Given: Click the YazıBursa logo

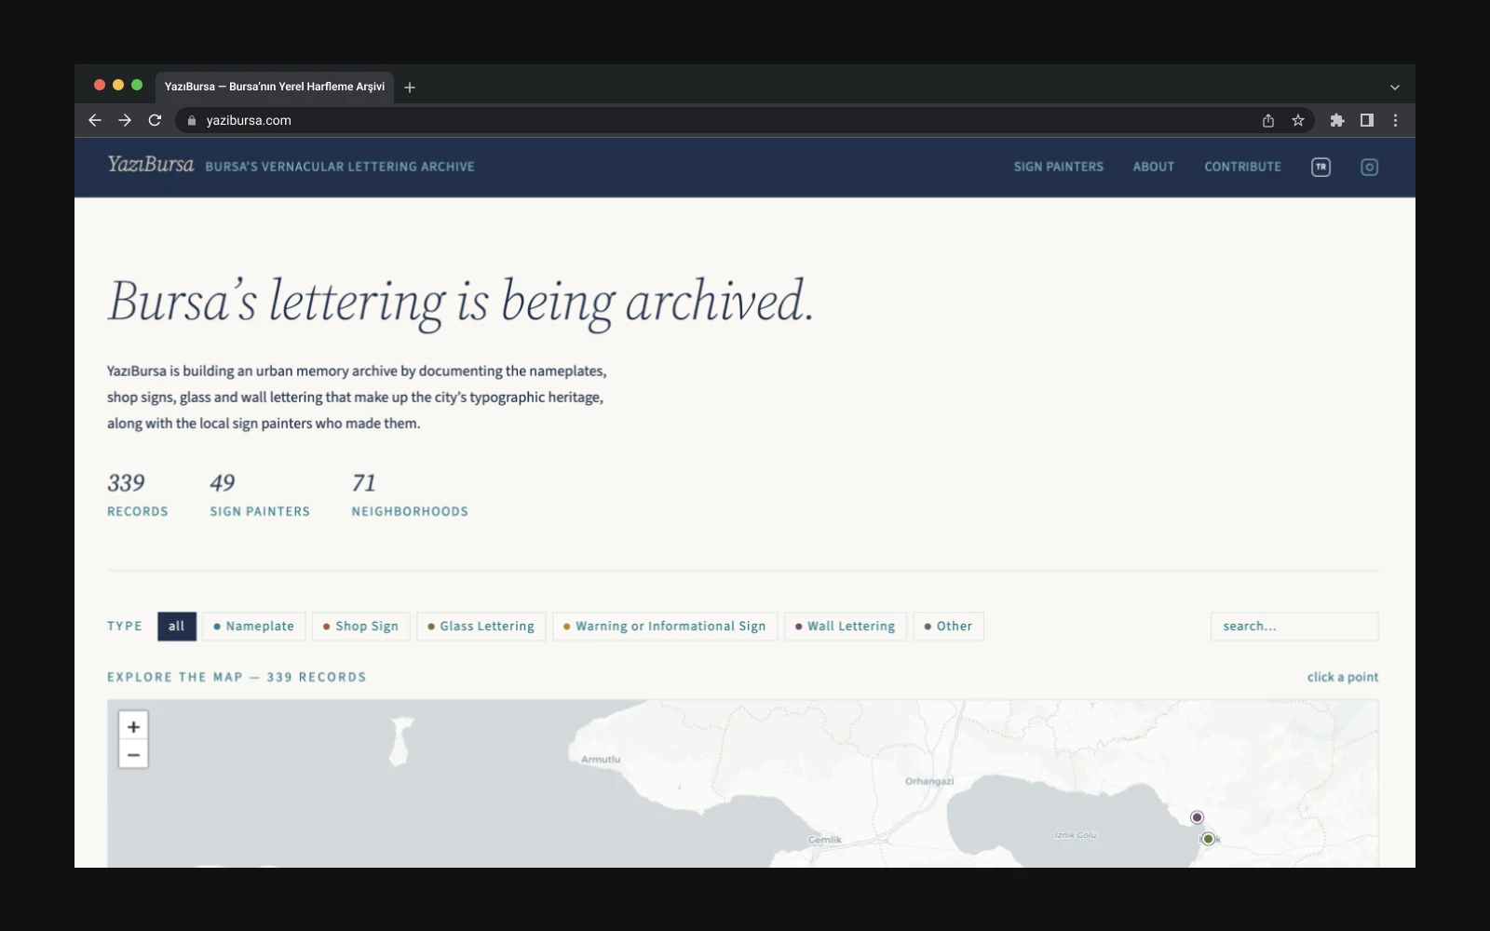Looking at the screenshot, I should [x=151, y=165].
